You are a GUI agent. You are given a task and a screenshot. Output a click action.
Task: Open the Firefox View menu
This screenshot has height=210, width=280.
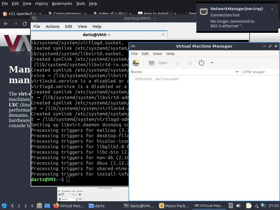27,4
